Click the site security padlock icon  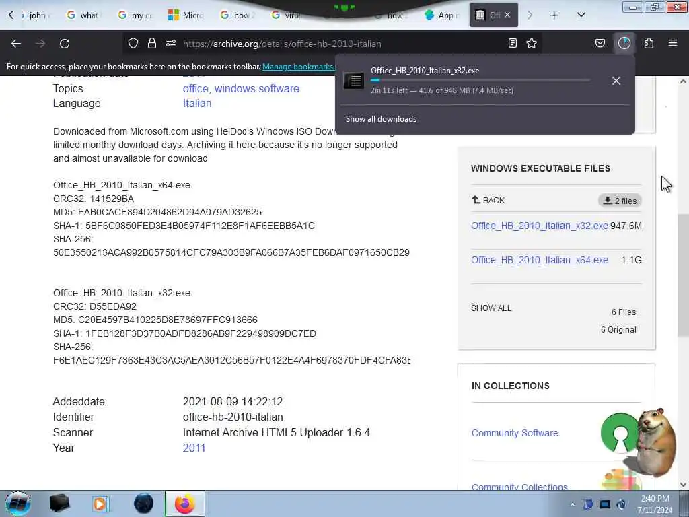click(152, 44)
